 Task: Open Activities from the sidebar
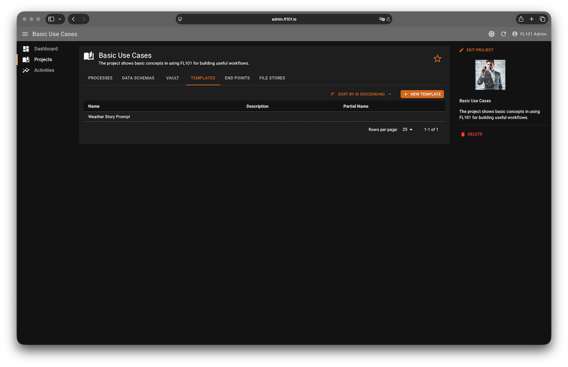click(x=44, y=70)
